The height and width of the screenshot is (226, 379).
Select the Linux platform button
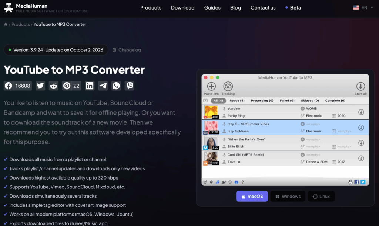pos(321,196)
